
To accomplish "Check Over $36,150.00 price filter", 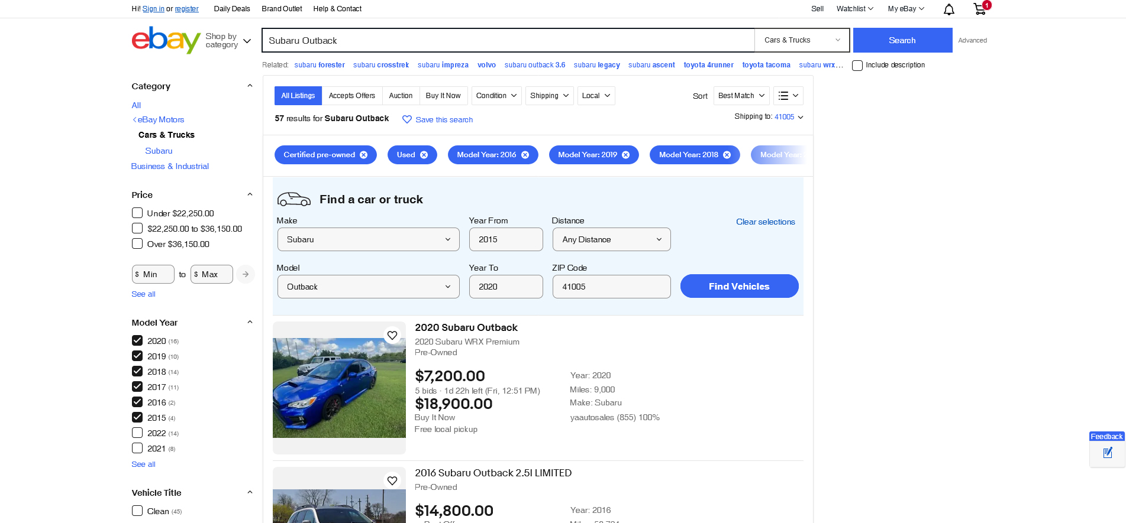I will click(137, 243).
